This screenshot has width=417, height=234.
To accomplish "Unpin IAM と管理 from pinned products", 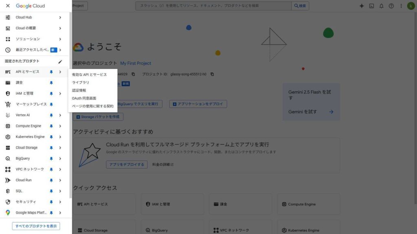I will tap(51, 93).
